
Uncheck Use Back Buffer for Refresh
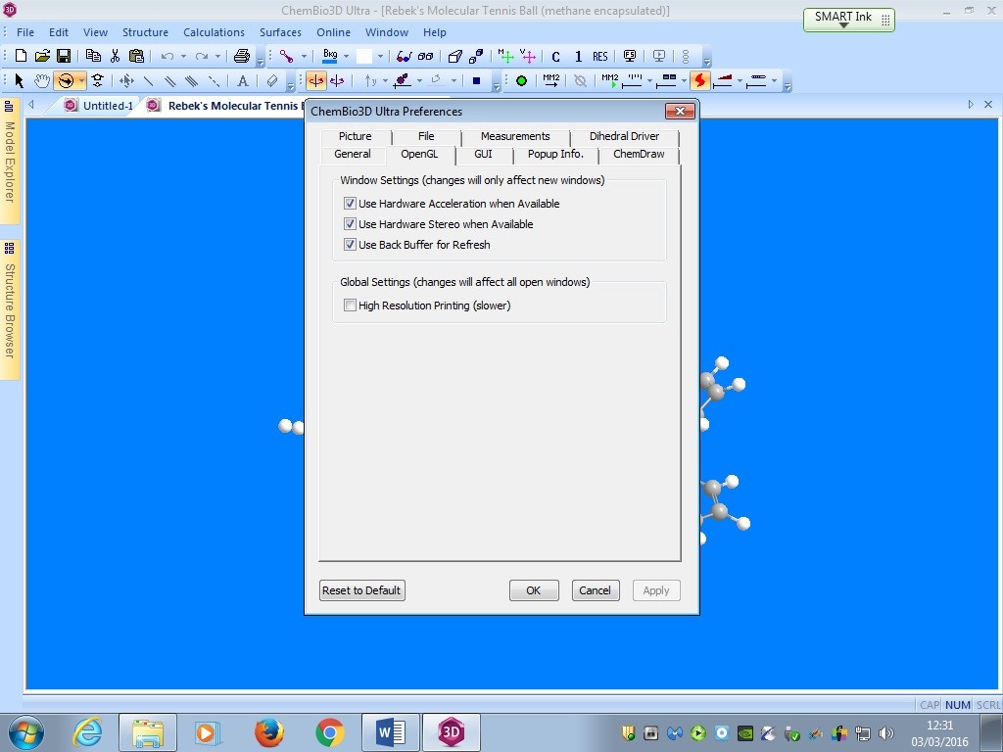(350, 244)
